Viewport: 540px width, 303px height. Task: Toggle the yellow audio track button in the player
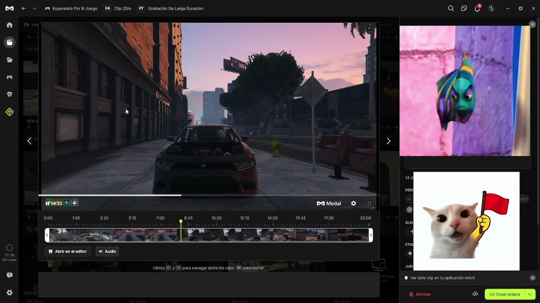(x=58, y=203)
